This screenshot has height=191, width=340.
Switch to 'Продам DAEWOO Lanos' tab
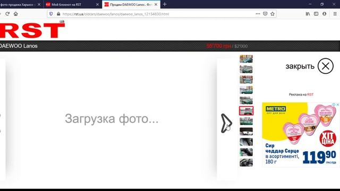[131, 4]
